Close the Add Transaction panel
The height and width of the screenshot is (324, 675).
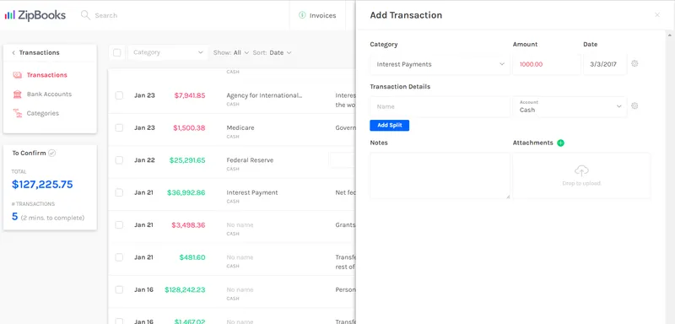(657, 15)
